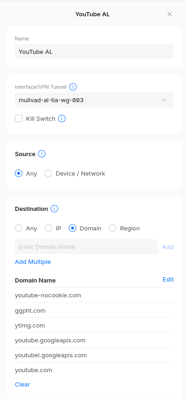Image resolution: width=185 pixels, height=400 pixels.
Task: Click Add next to domain field
Action: (168, 247)
